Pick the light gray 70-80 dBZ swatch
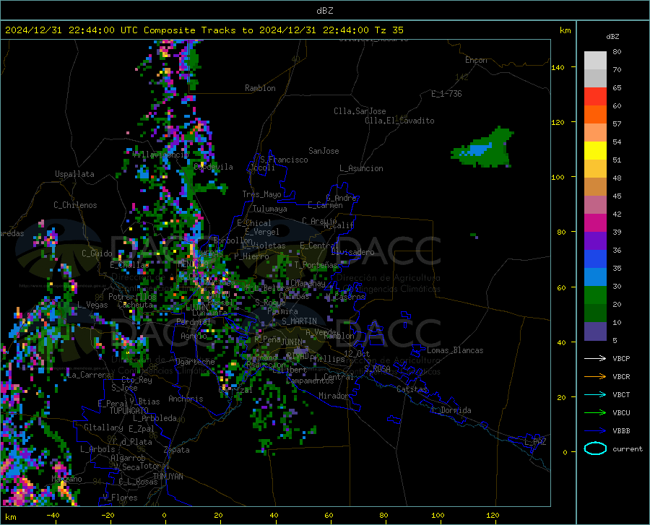 click(595, 61)
